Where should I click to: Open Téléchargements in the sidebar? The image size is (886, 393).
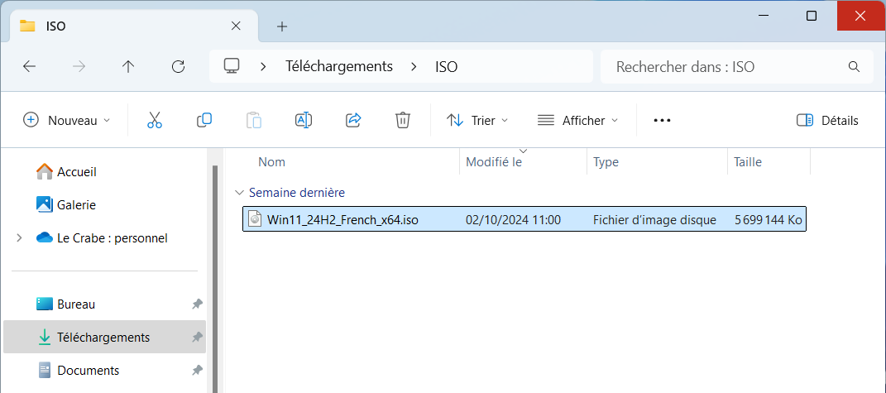[103, 338]
